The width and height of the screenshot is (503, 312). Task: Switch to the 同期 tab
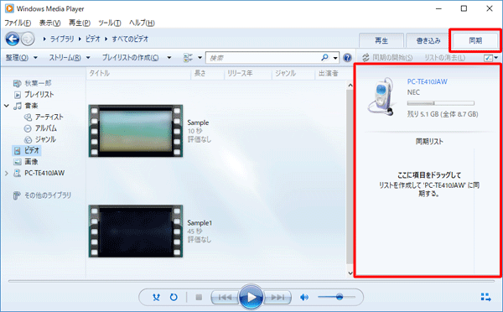pos(475,40)
